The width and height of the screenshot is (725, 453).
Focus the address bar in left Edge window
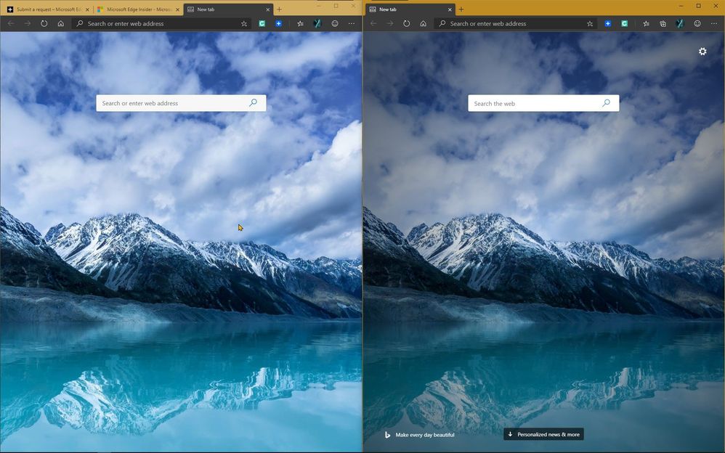coord(162,23)
